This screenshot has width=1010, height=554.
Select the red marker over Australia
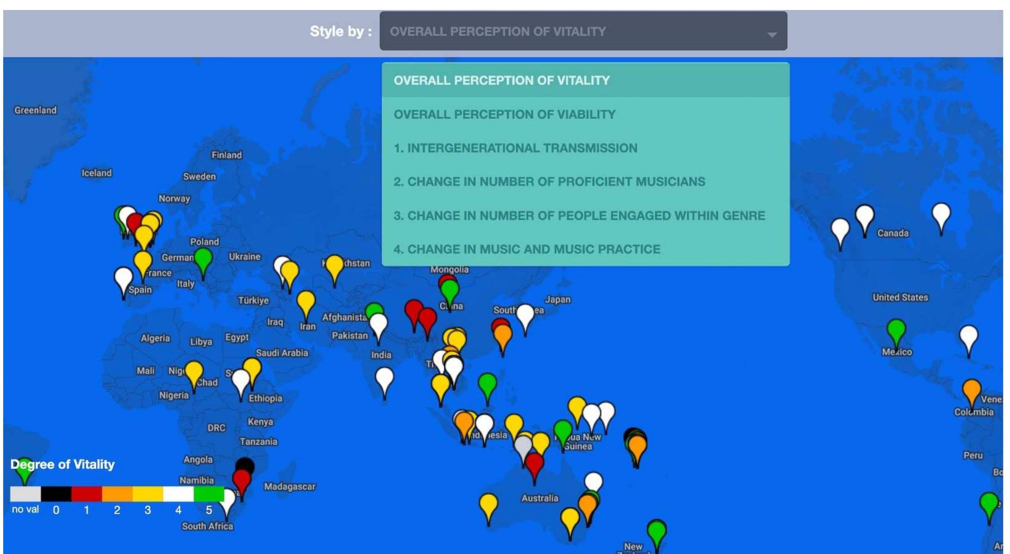pyautogui.click(x=533, y=460)
